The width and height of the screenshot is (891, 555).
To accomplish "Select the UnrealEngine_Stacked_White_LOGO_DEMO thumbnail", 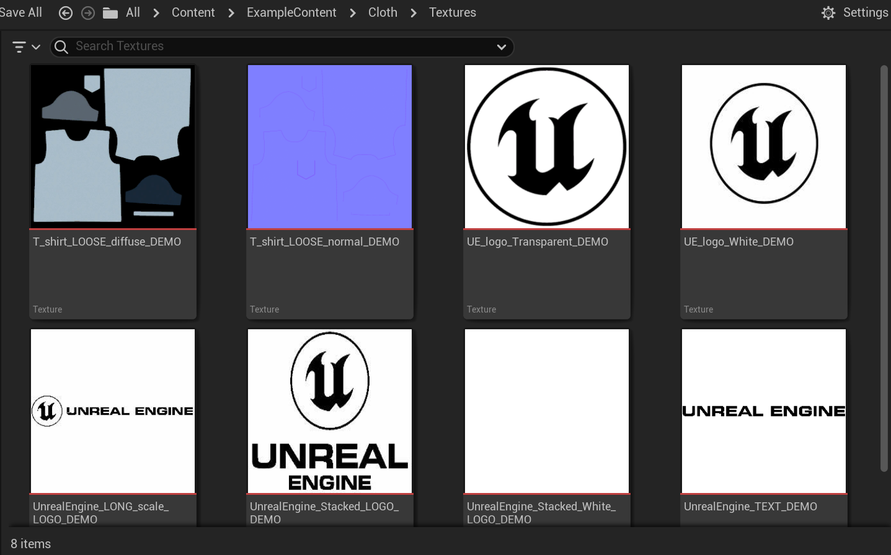I will click(x=547, y=411).
